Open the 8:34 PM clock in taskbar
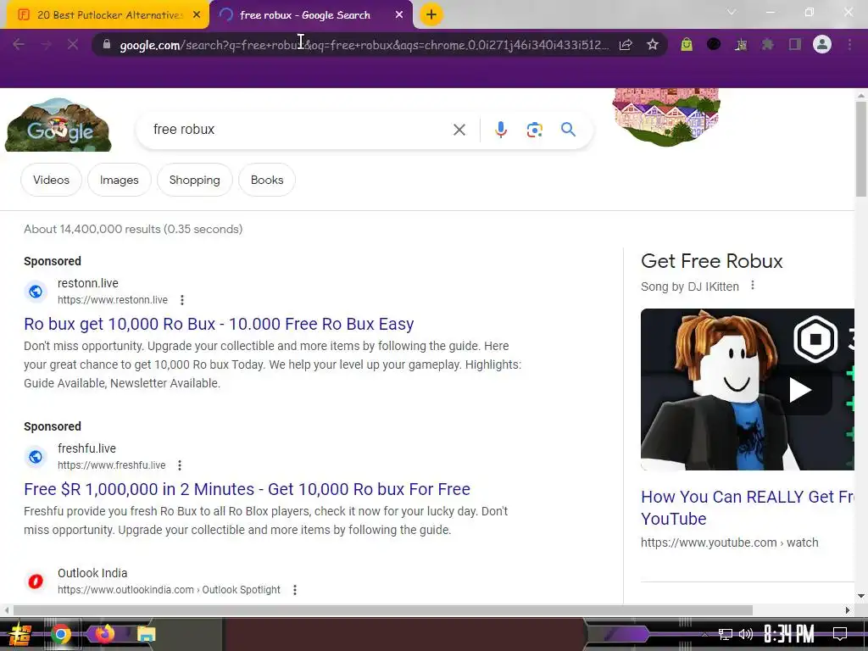 789,634
